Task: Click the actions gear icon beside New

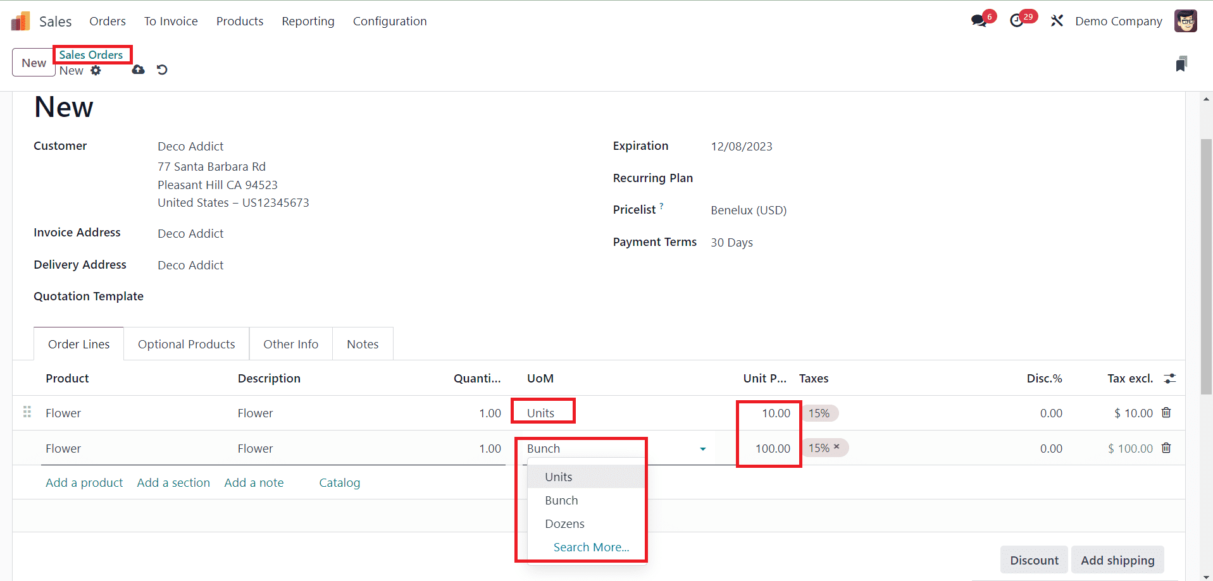Action: [96, 70]
